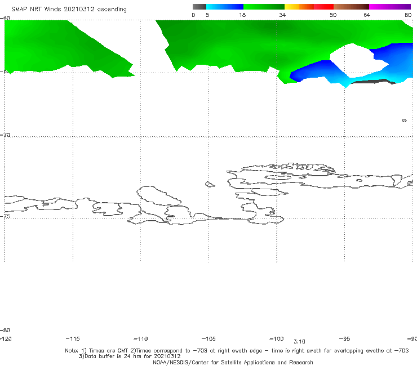Click longitude label '-120'
The width and height of the screenshot is (417, 366).
[x=6, y=338]
